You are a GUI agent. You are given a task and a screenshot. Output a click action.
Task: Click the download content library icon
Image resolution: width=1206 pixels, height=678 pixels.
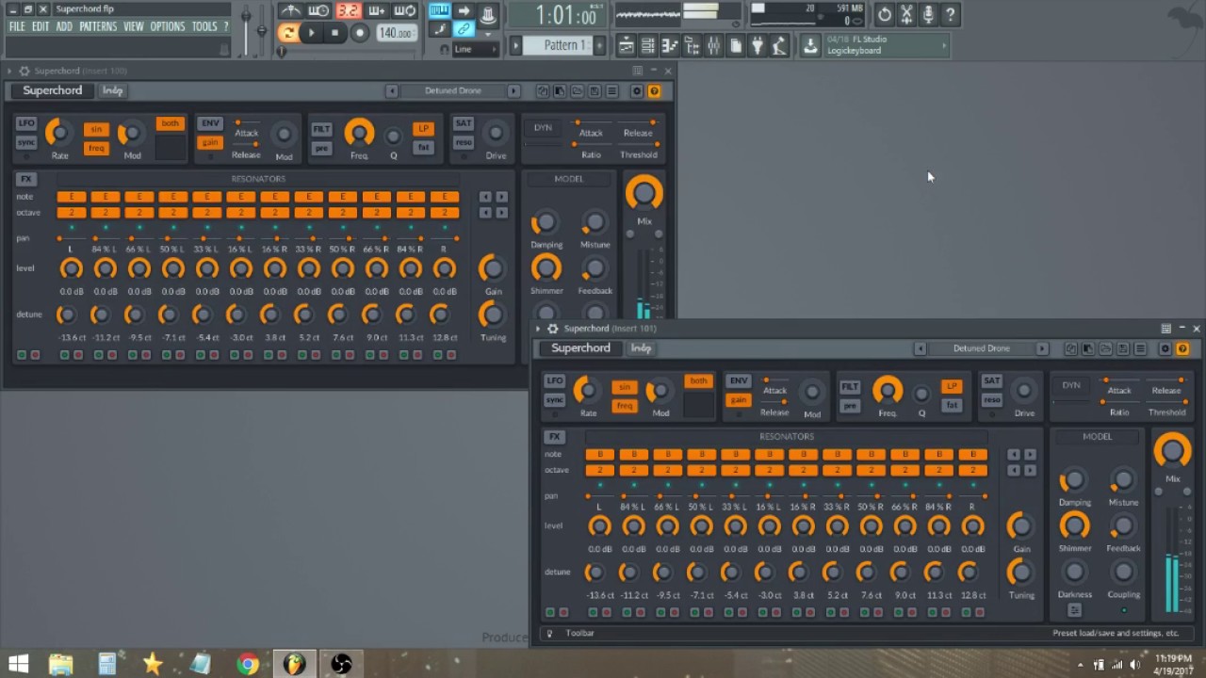(810, 45)
